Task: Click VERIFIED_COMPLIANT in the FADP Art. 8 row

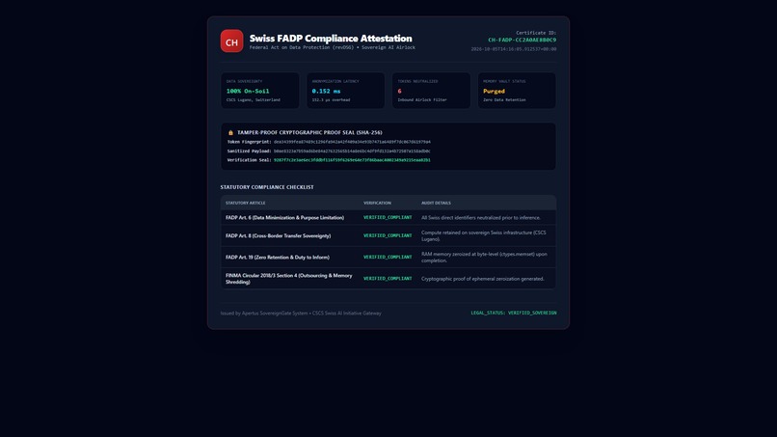Action: pyautogui.click(x=388, y=235)
